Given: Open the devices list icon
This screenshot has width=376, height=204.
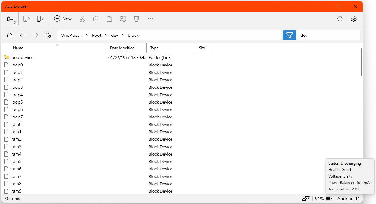Looking at the screenshot, I should pyautogui.click(x=11, y=19).
